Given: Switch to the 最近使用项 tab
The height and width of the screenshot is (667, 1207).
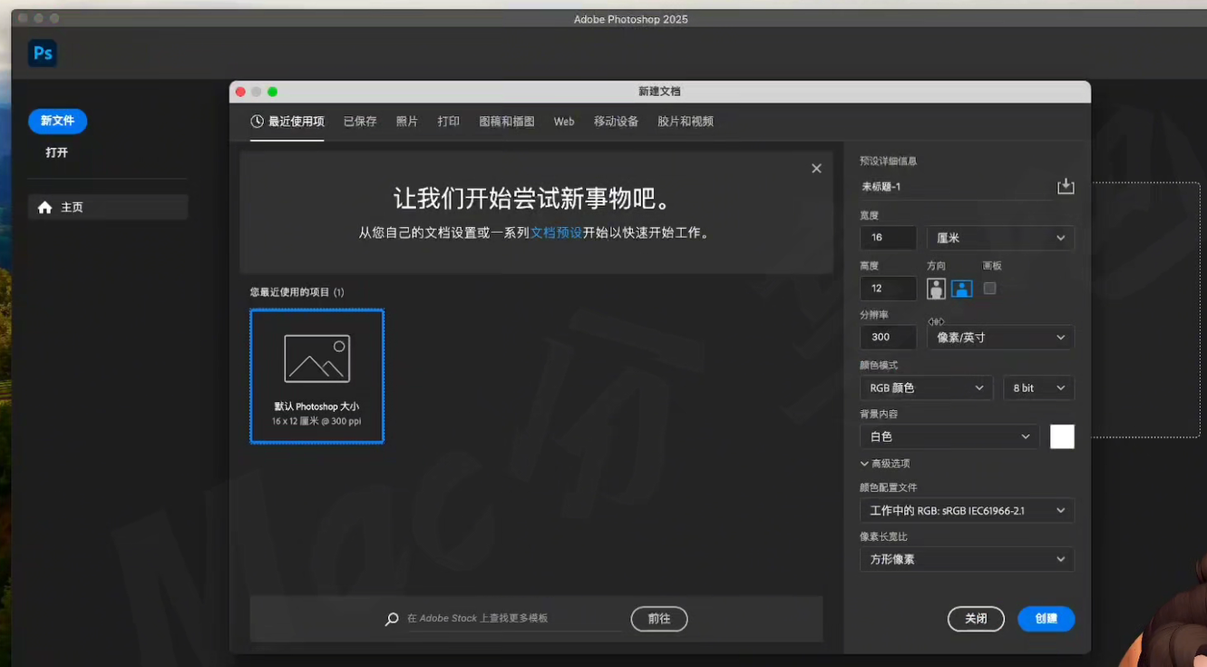Looking at the screenshot, I should [287, 122].
